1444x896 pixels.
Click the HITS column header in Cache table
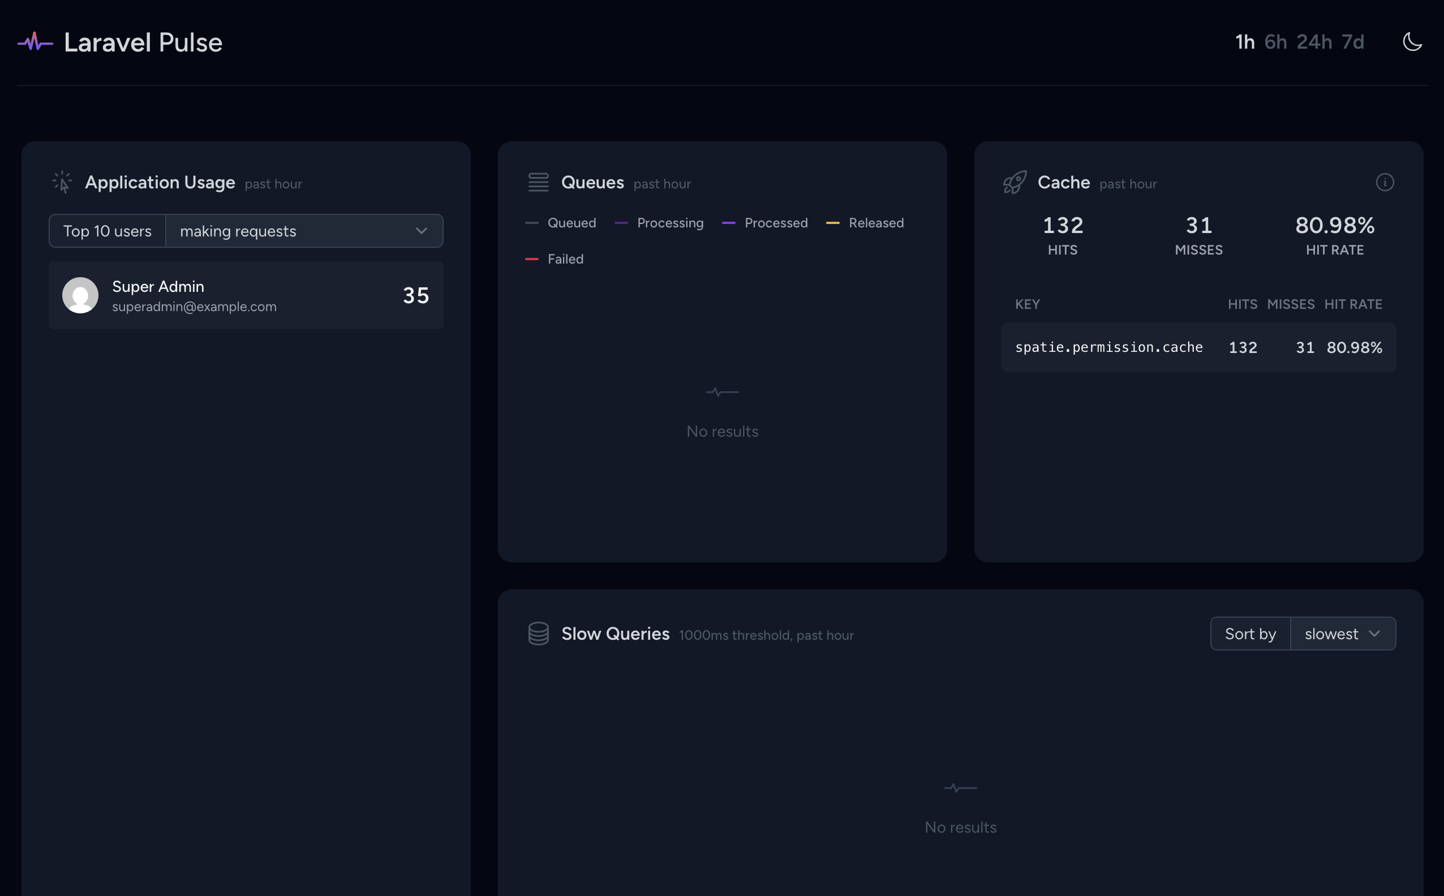pyautogui.click(x=1243, y=304)
